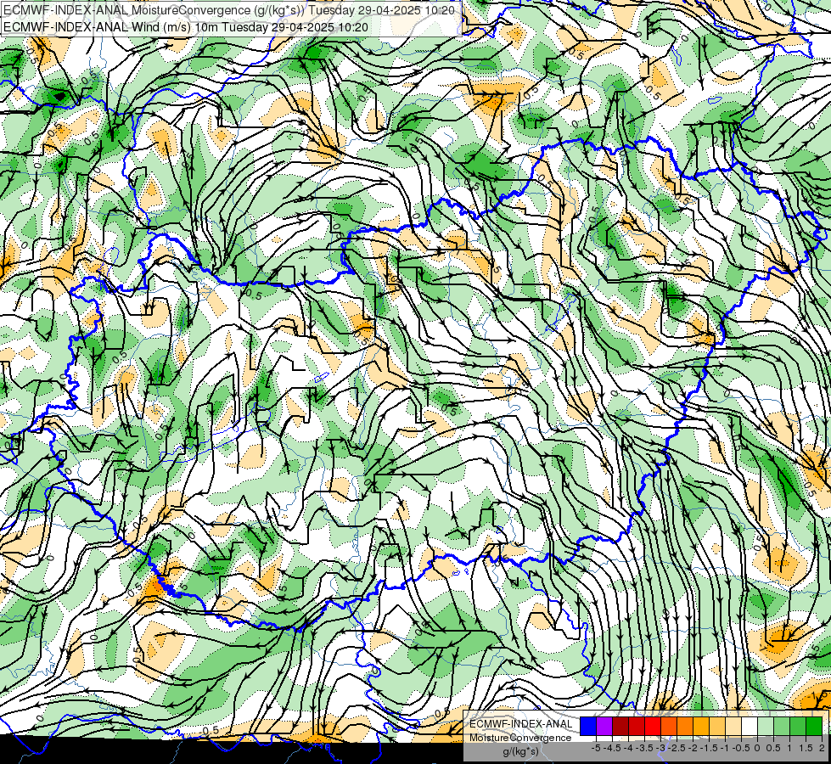This screenshot has width=831, height=764.
Task: Select the amber swatch between -2 and -1.5
Action: click(701, 726)
